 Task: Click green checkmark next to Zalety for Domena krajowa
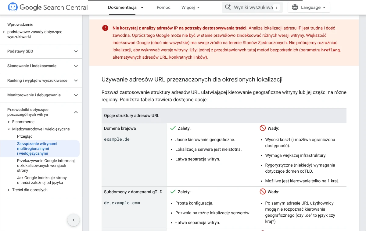(x=173, y=128)
